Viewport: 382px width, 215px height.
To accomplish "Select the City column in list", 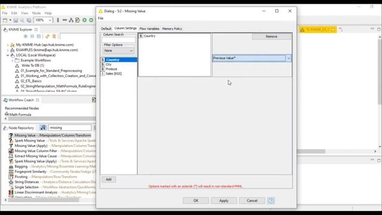I will click(119, 64).
